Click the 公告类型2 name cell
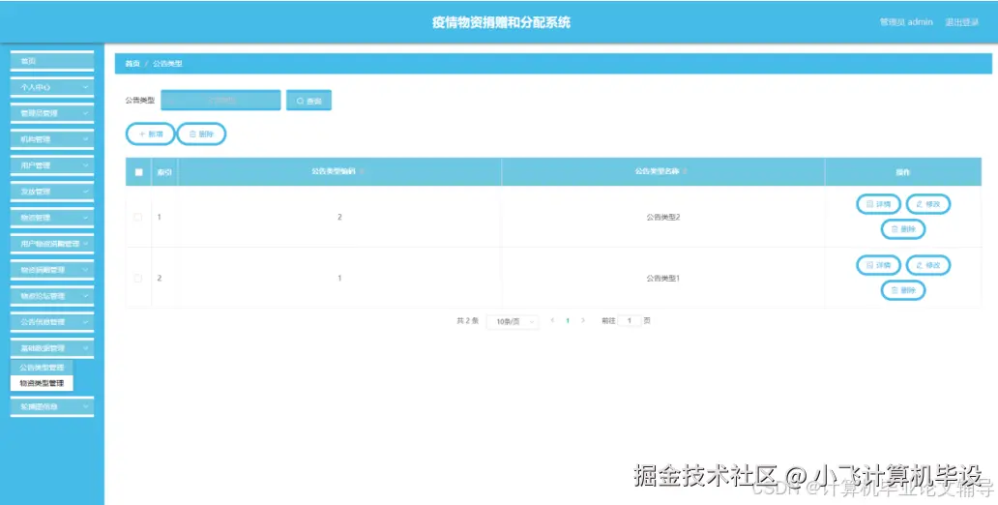Screen dimensions: 998x505 tap(663, 217)
